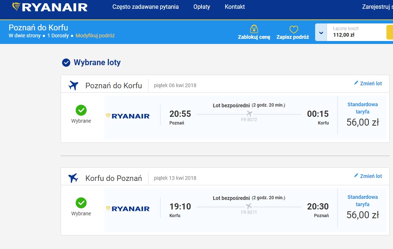393x249 pixels.
Task: Click Zmień lot for Poznań do Korfu
Action: click(371, 83)
